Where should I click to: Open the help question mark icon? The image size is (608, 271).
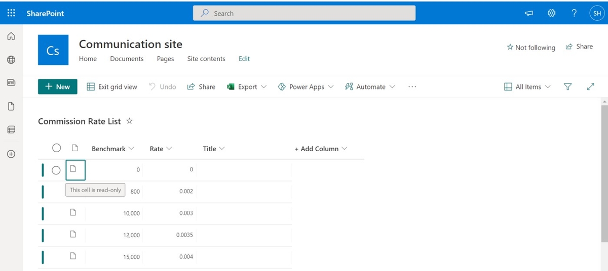(x=574, y=13)
